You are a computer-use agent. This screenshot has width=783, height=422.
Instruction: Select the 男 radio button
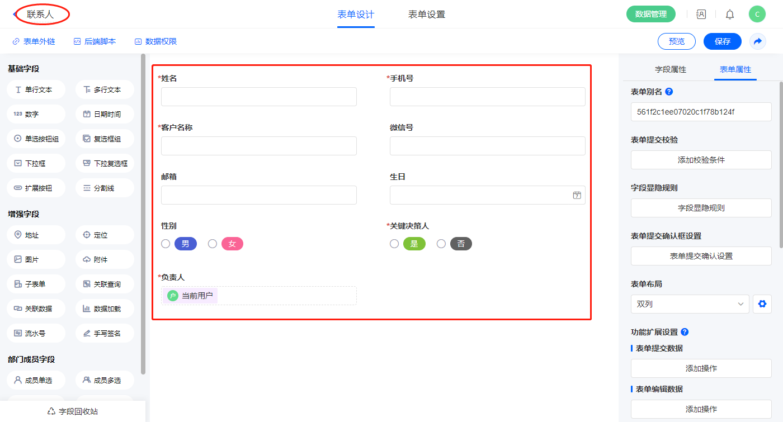click(166, 244)
